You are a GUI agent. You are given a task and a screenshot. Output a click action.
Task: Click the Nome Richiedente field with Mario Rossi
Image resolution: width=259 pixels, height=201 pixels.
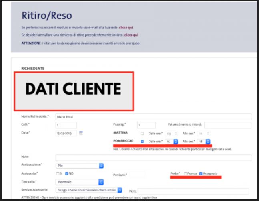(153, 117)
